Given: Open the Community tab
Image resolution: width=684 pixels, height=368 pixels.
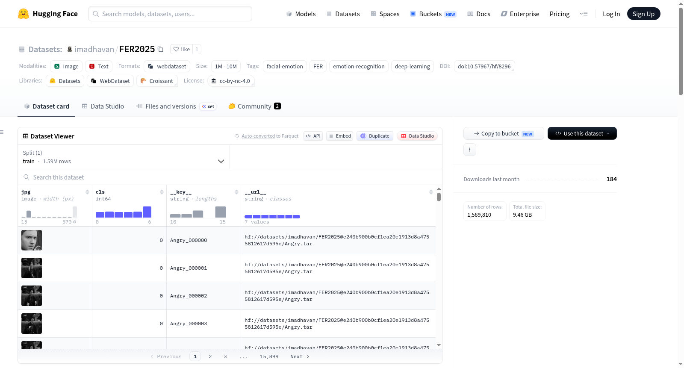Looking at the screenshot, I should coord(254,106).
